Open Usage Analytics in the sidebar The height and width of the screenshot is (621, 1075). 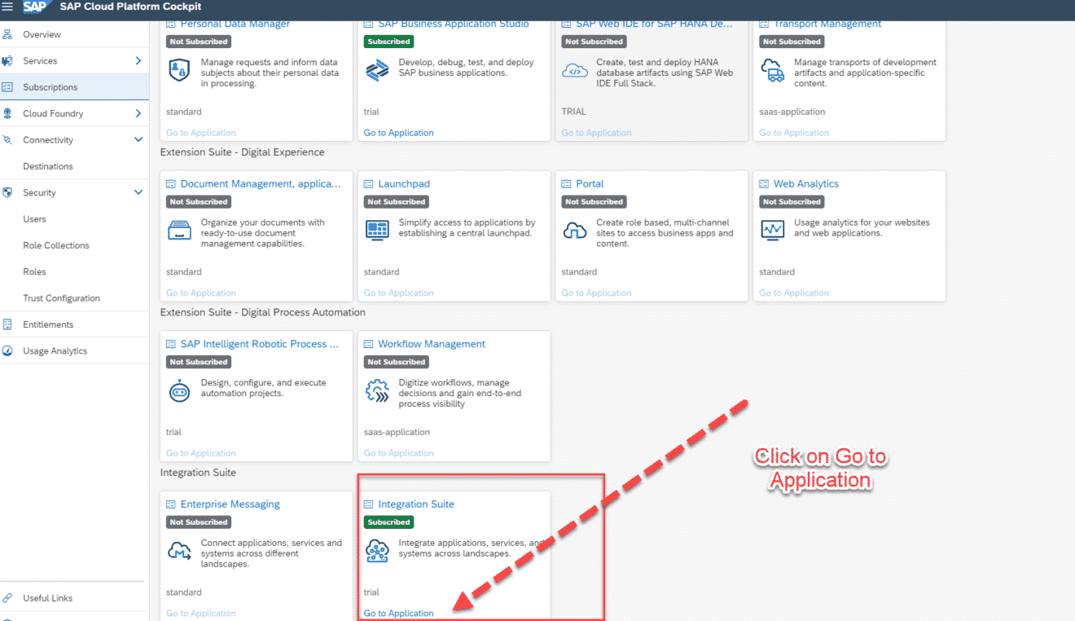point(55,350)
